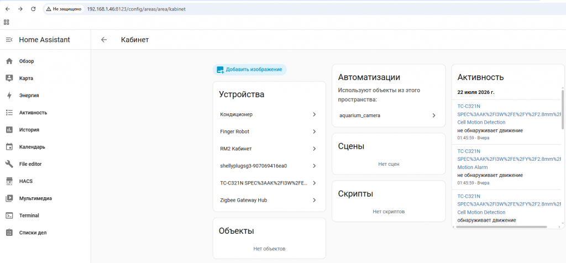566x263 pixels.
Task: Expand the RM2 Кабинет device chevron
Action: pyautogui.click(x=314, y=149)
